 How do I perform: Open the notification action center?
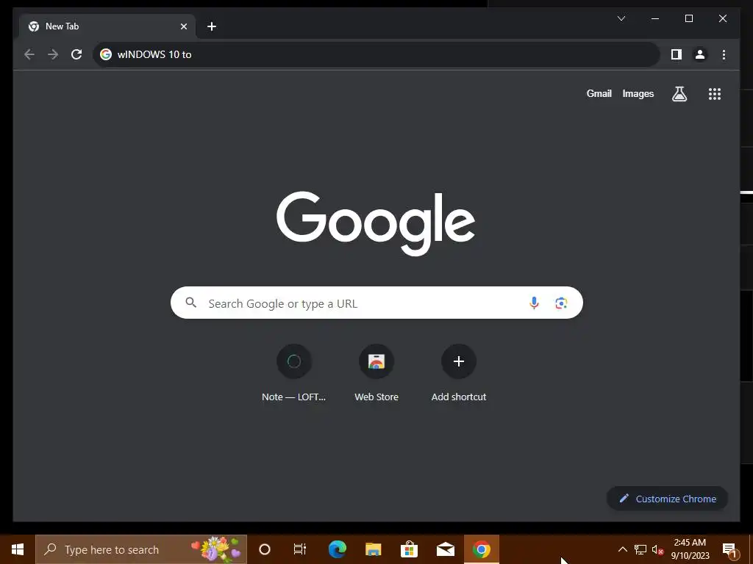(x=729, y=549)
